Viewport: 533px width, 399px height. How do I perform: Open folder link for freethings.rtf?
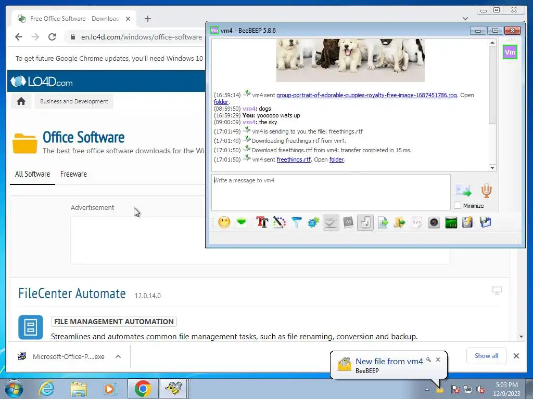pyautogui.click(x=337, y=159)
